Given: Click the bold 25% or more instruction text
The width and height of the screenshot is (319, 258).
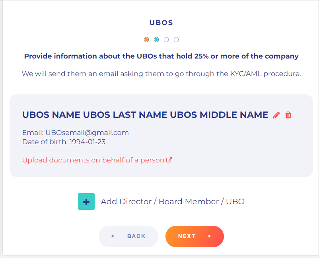Looking at the screenshot, I should pyautogui.click(x=161, y=56).
